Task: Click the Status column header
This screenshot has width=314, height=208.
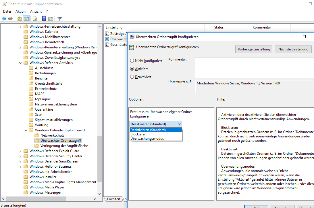Action: click(x=219, y=27)
